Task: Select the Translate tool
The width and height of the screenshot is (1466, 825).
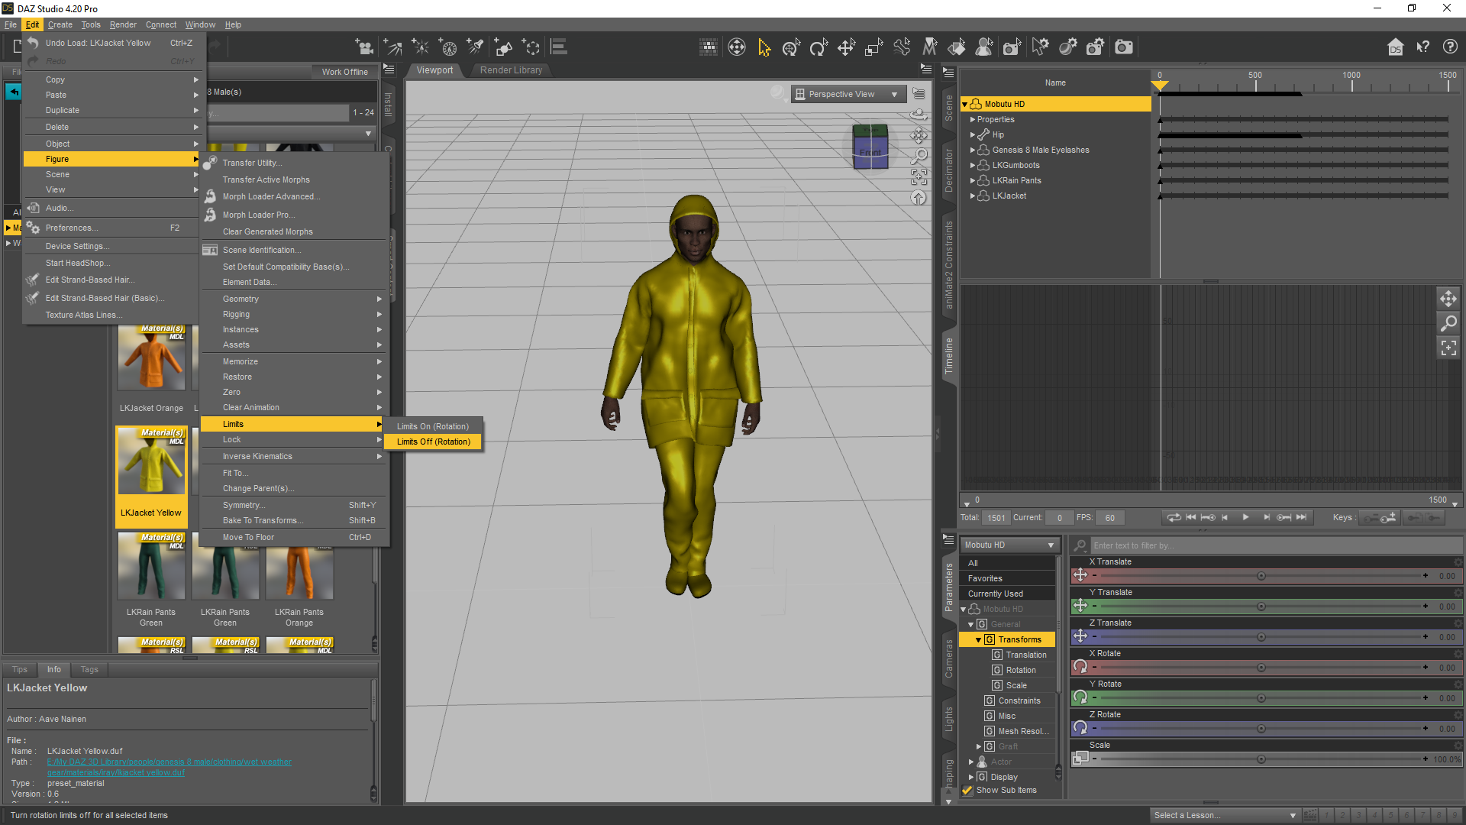Action: 846,47
